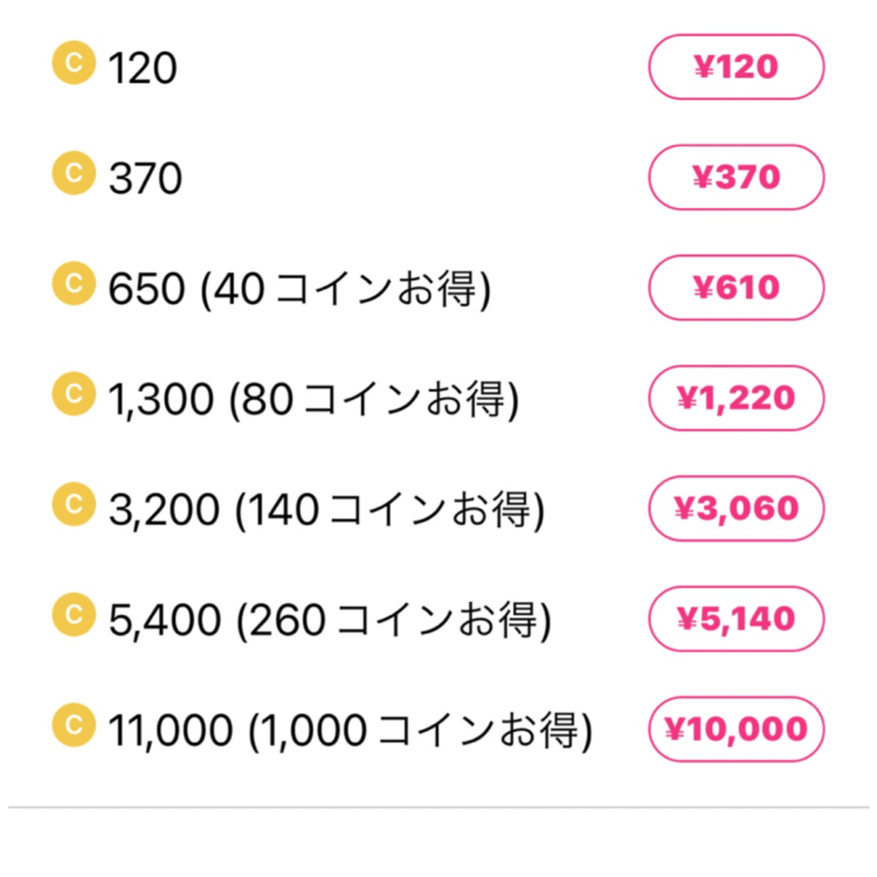Tap the ¥610 price button

point(736,288)
